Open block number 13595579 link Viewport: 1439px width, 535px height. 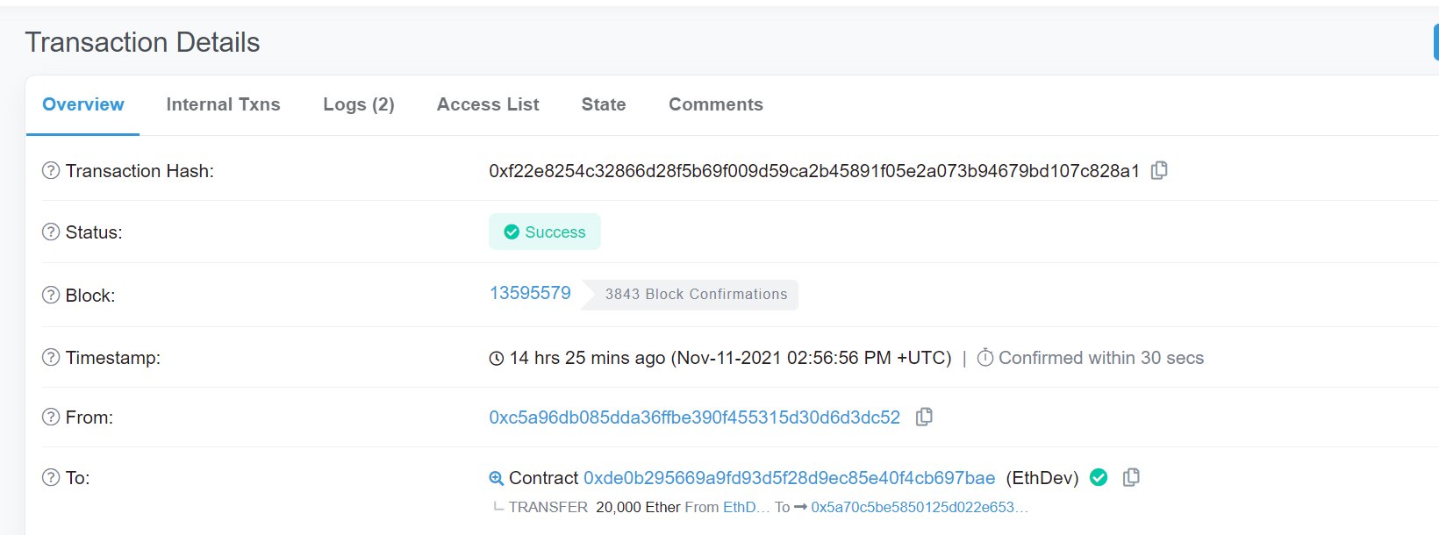(530, 293)
